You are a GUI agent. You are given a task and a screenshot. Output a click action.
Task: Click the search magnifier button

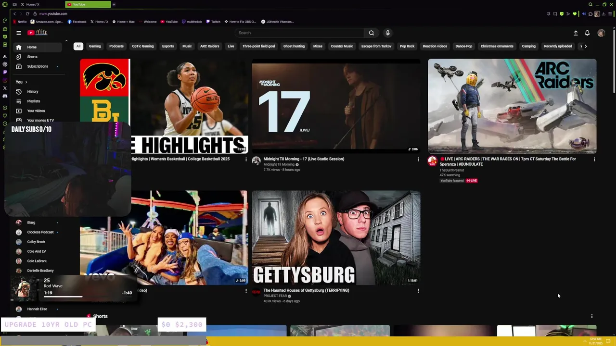coord(371,33)
